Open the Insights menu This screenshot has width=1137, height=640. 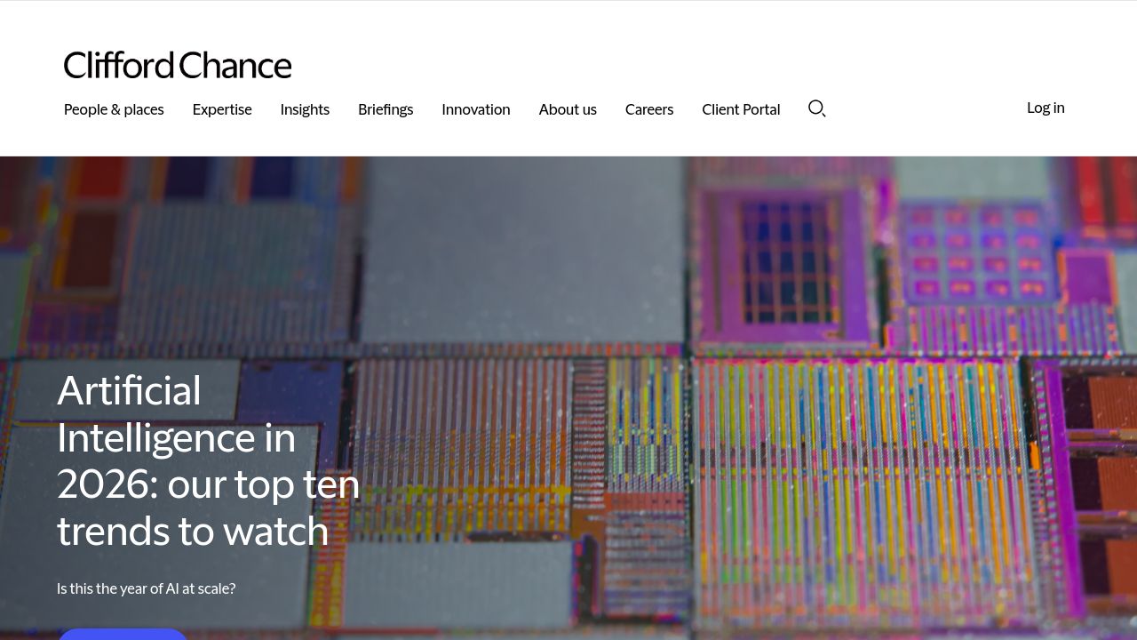click(x=305, y=109)
